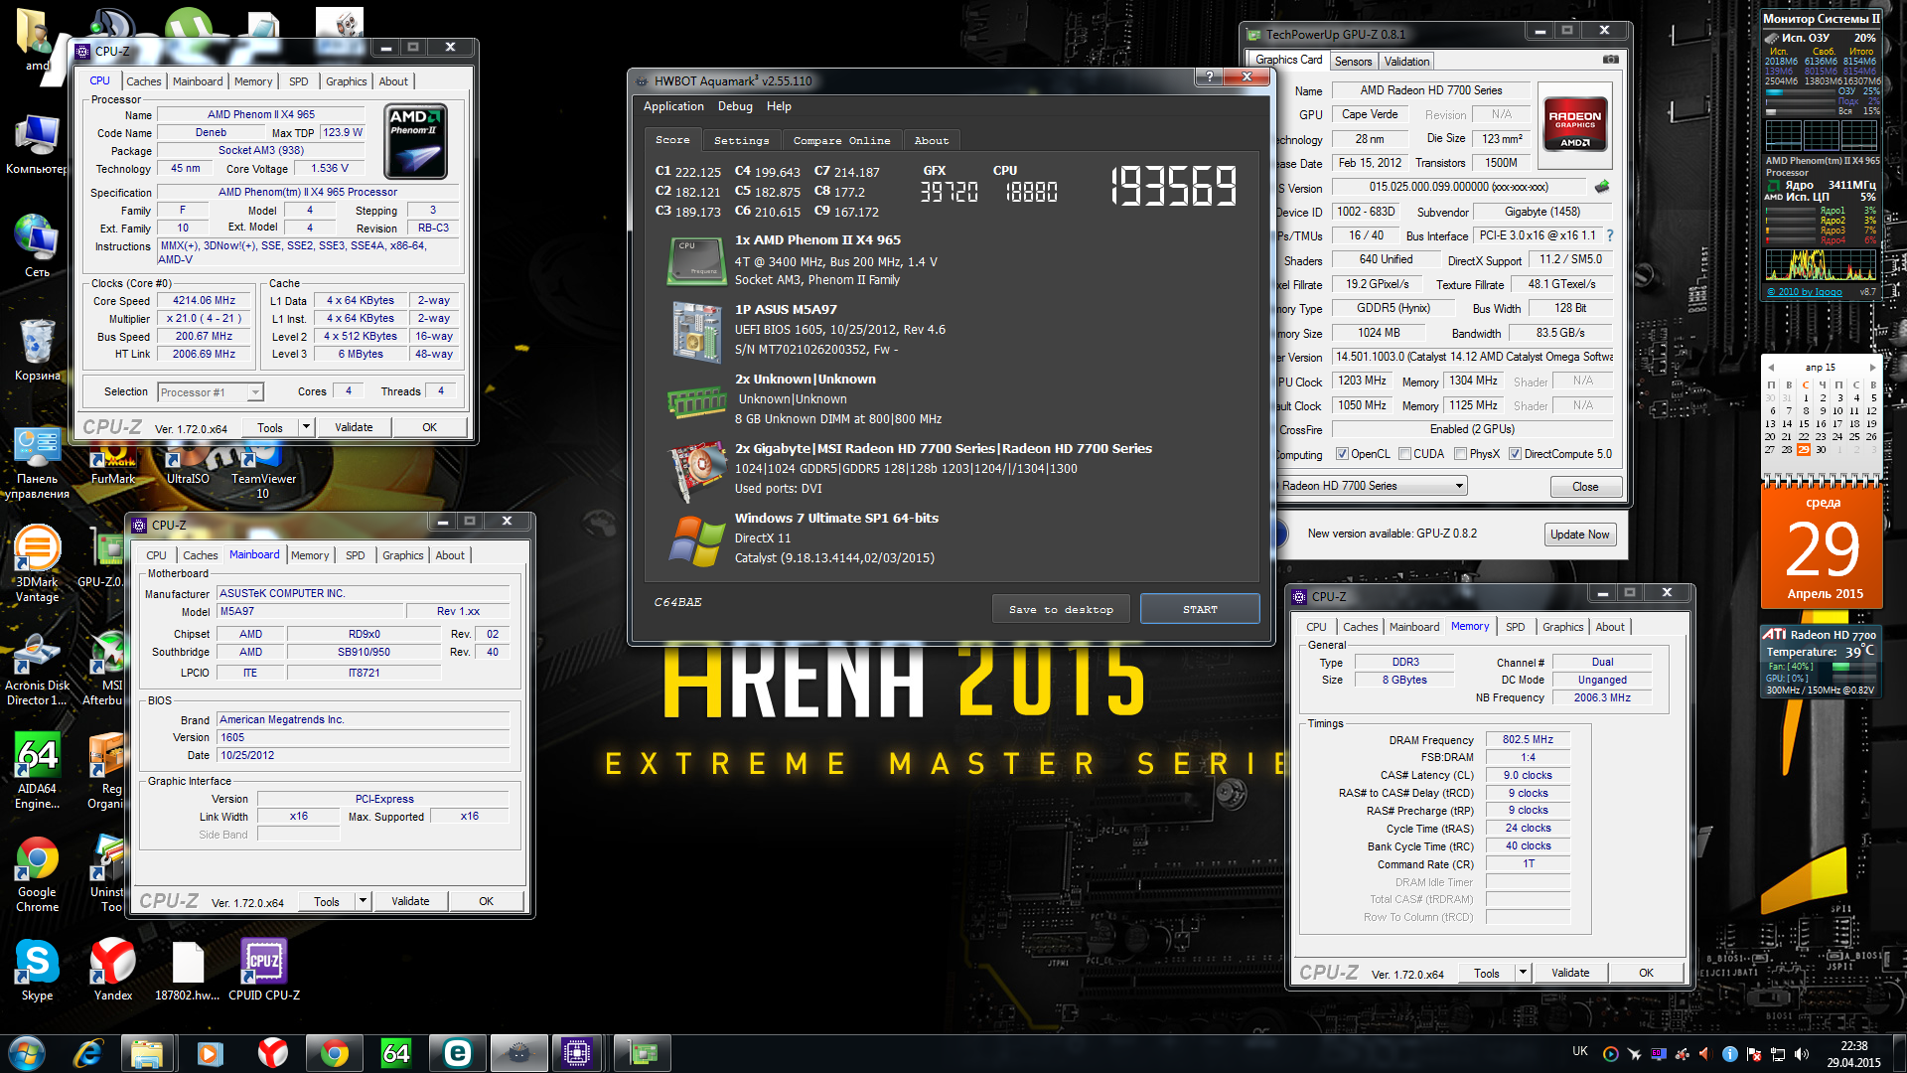
Task: Open the Processor #1 selection dropdown
Action: click(x=211, y=392)
